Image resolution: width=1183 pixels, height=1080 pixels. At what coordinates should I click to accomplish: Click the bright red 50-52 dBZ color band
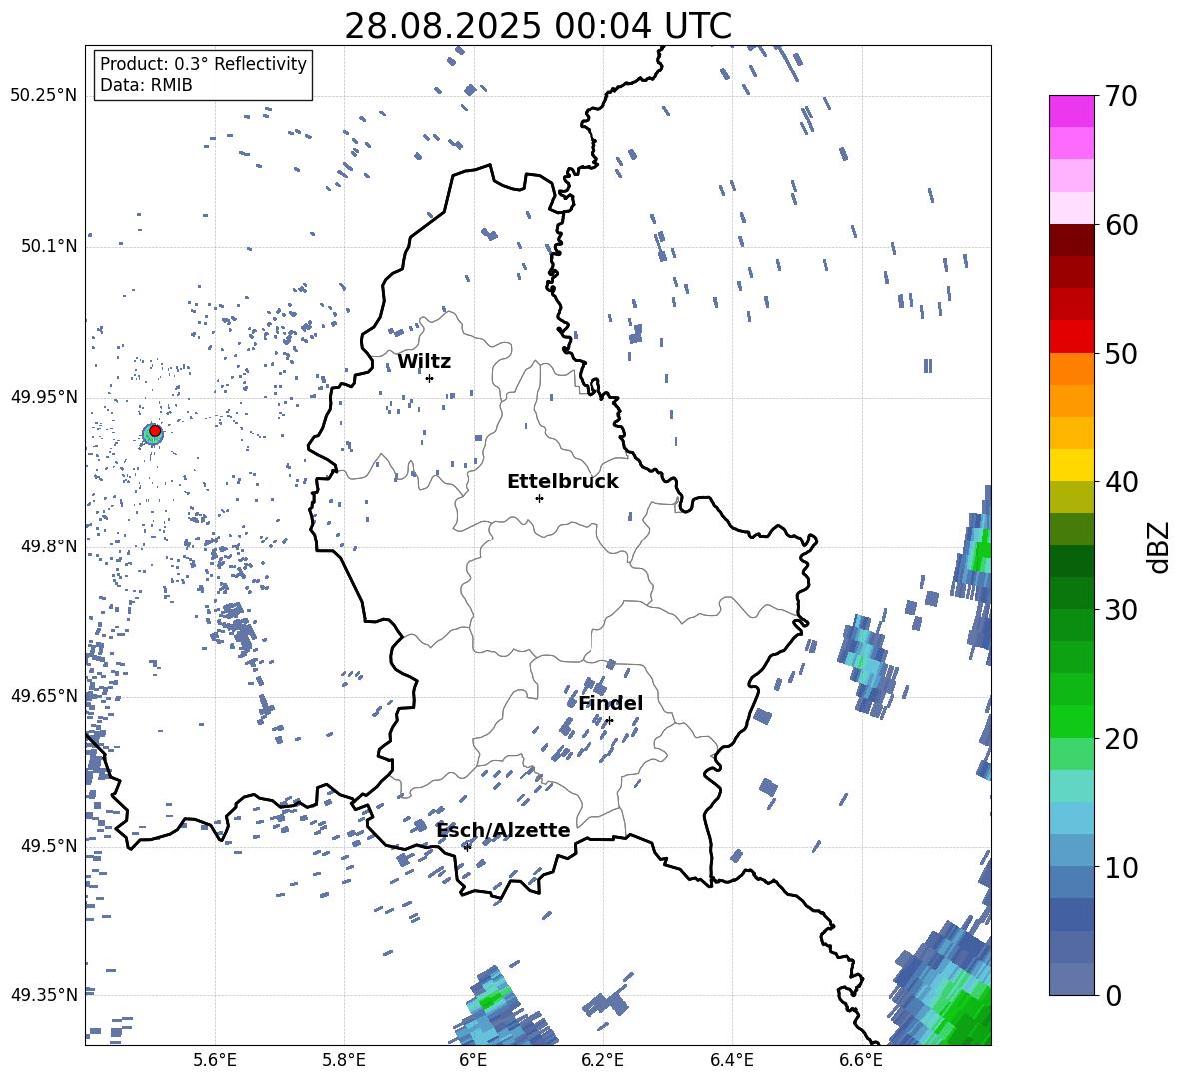click(x=1071, y=337)
